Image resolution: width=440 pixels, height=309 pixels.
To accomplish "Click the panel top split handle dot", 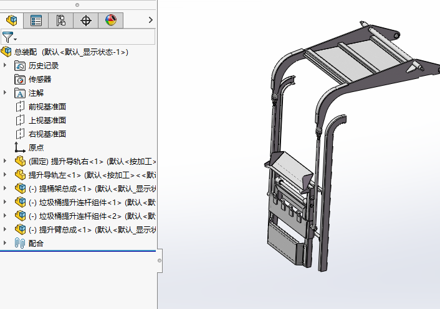I will coord(77,5).
